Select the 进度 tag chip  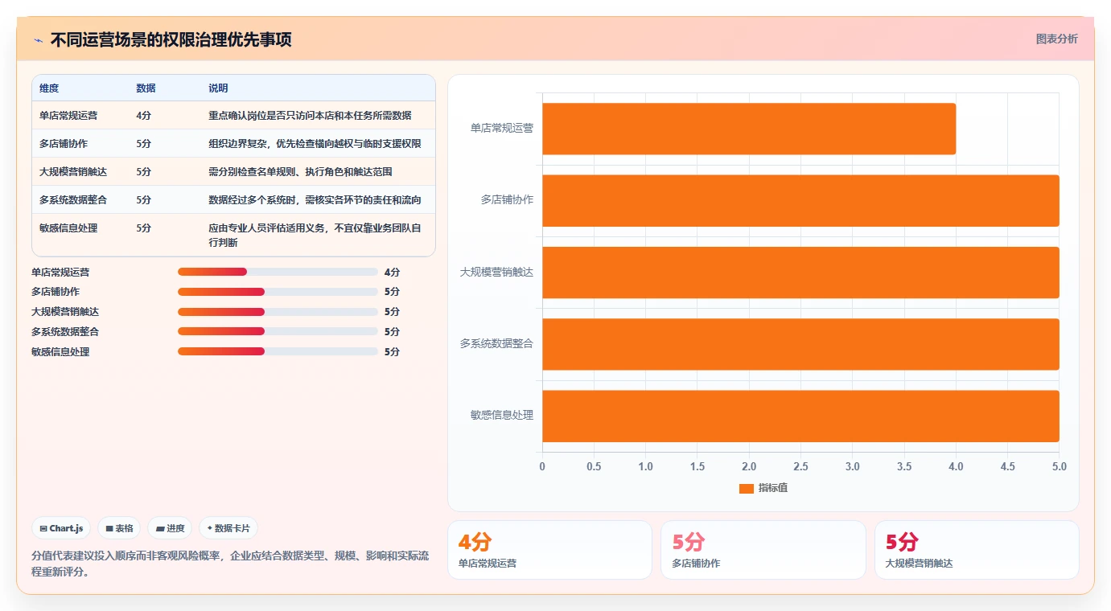pyautogui.click(x=170, y=528)
